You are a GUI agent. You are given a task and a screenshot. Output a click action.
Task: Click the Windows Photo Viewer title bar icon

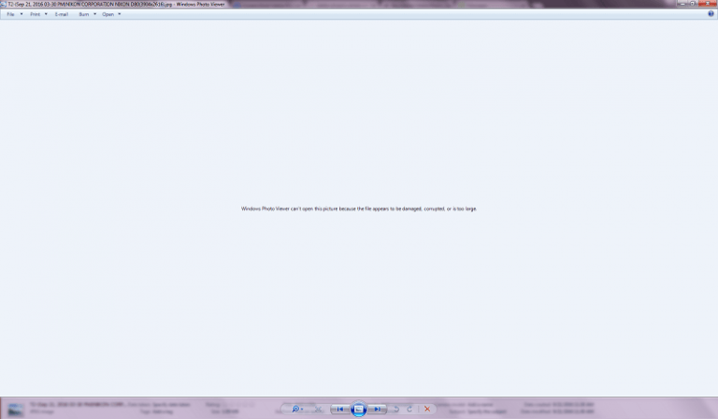click(x=4, y=4)
